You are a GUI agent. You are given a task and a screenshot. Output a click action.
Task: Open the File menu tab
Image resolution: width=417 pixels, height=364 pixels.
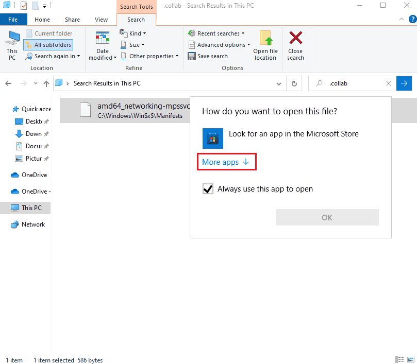[x=13, y=20]
